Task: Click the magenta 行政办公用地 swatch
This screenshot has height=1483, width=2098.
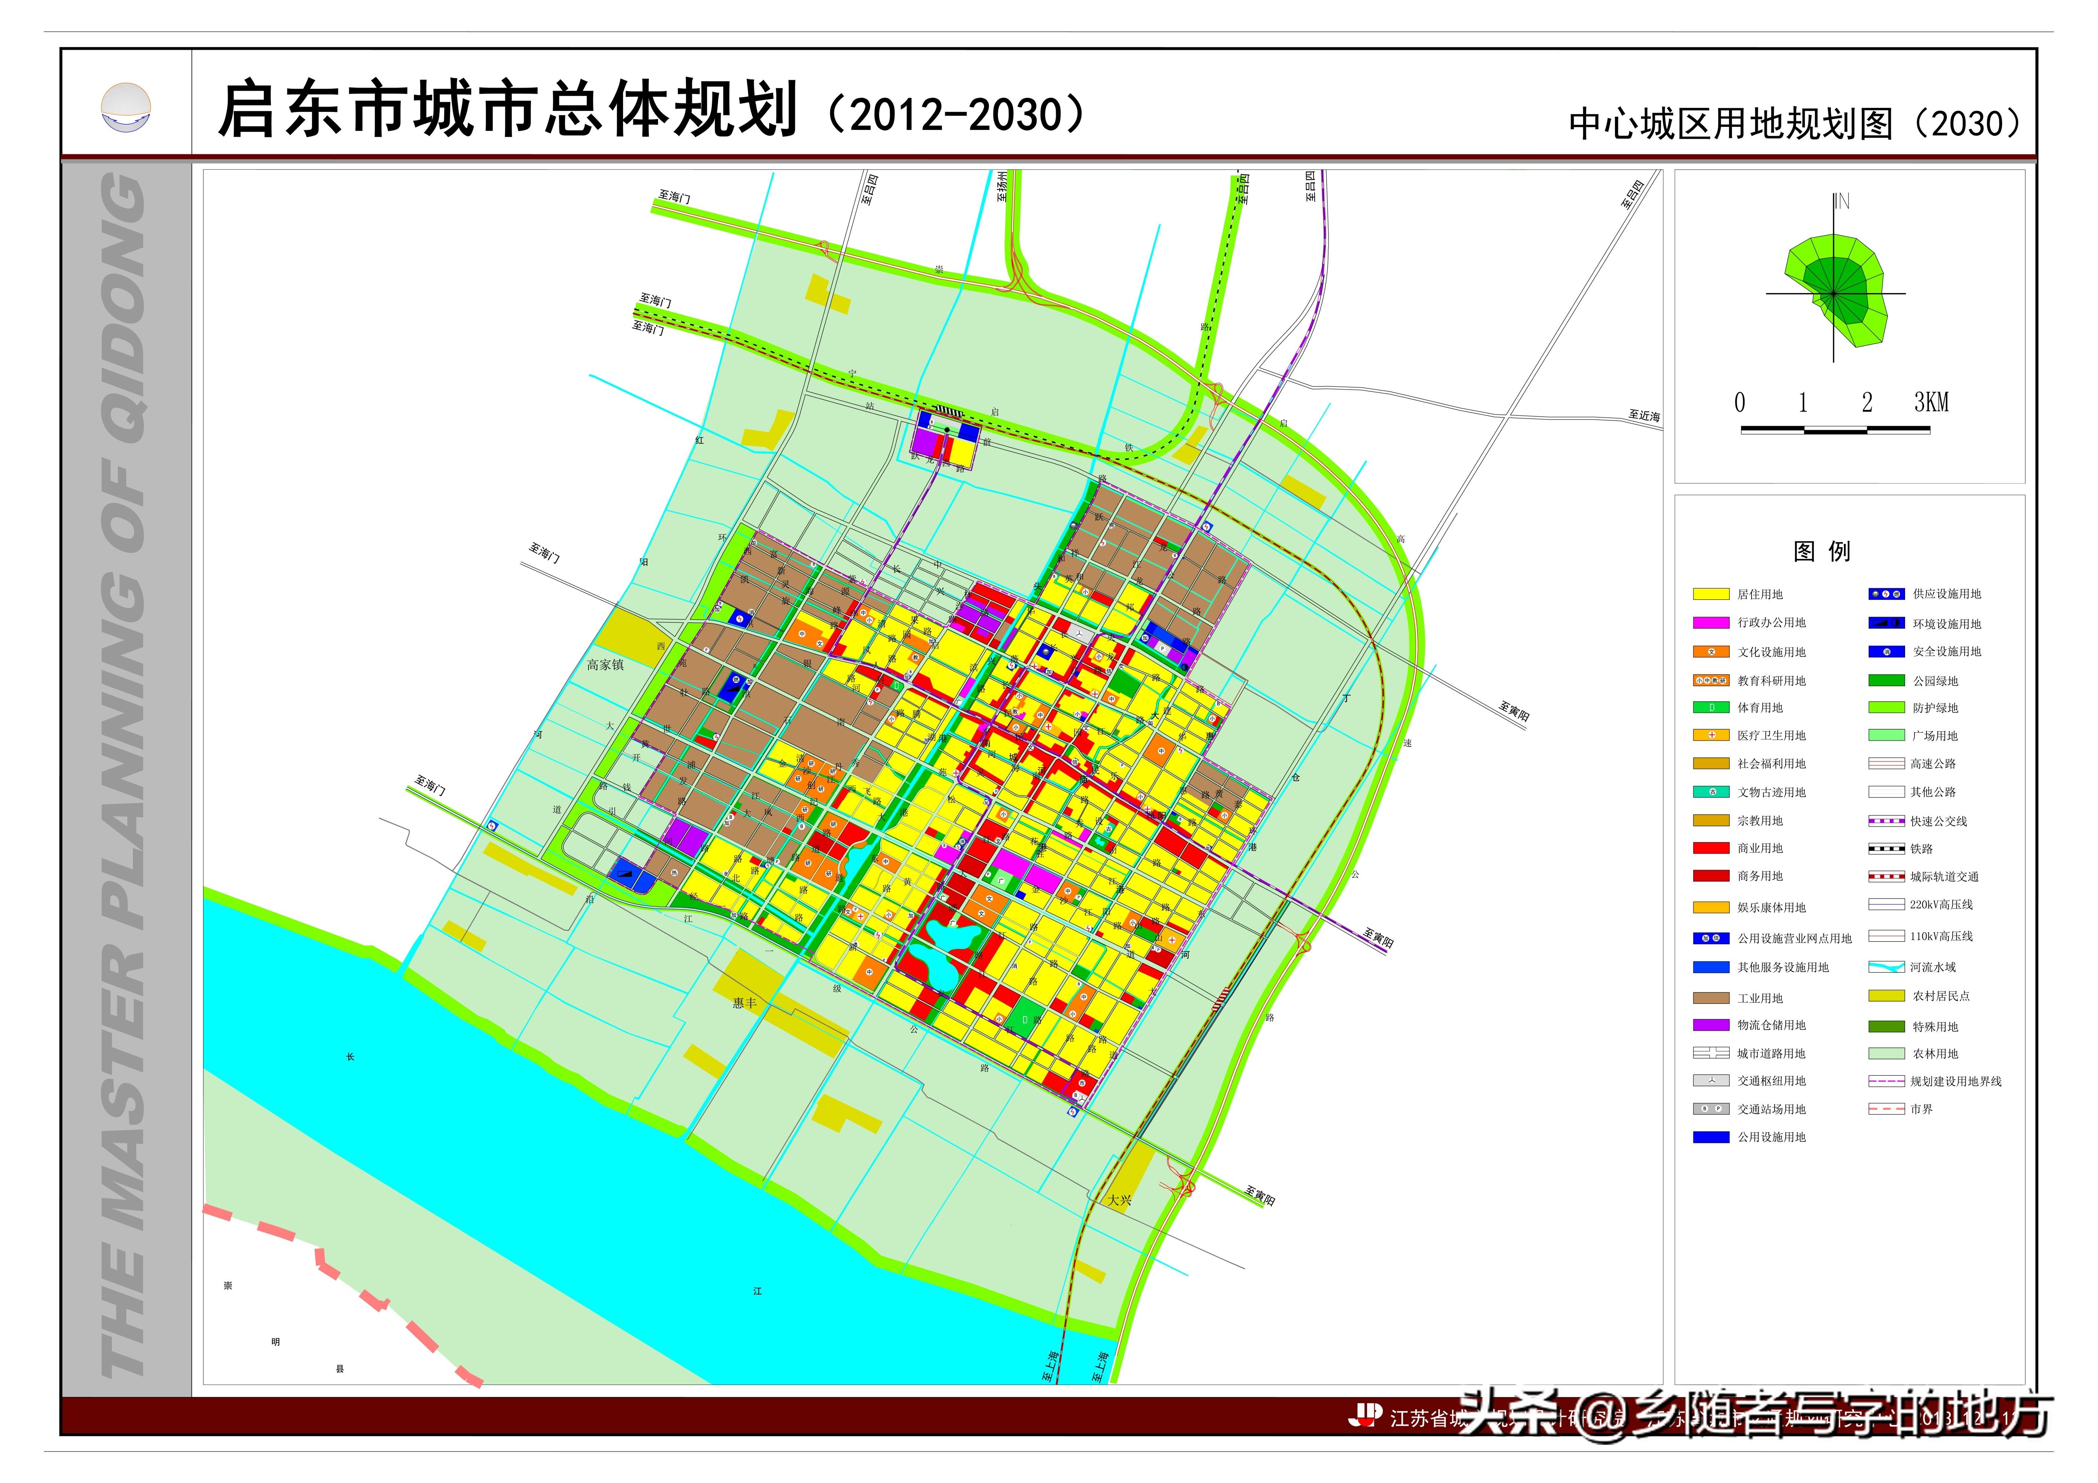Action: click(x=1711, y=623)
